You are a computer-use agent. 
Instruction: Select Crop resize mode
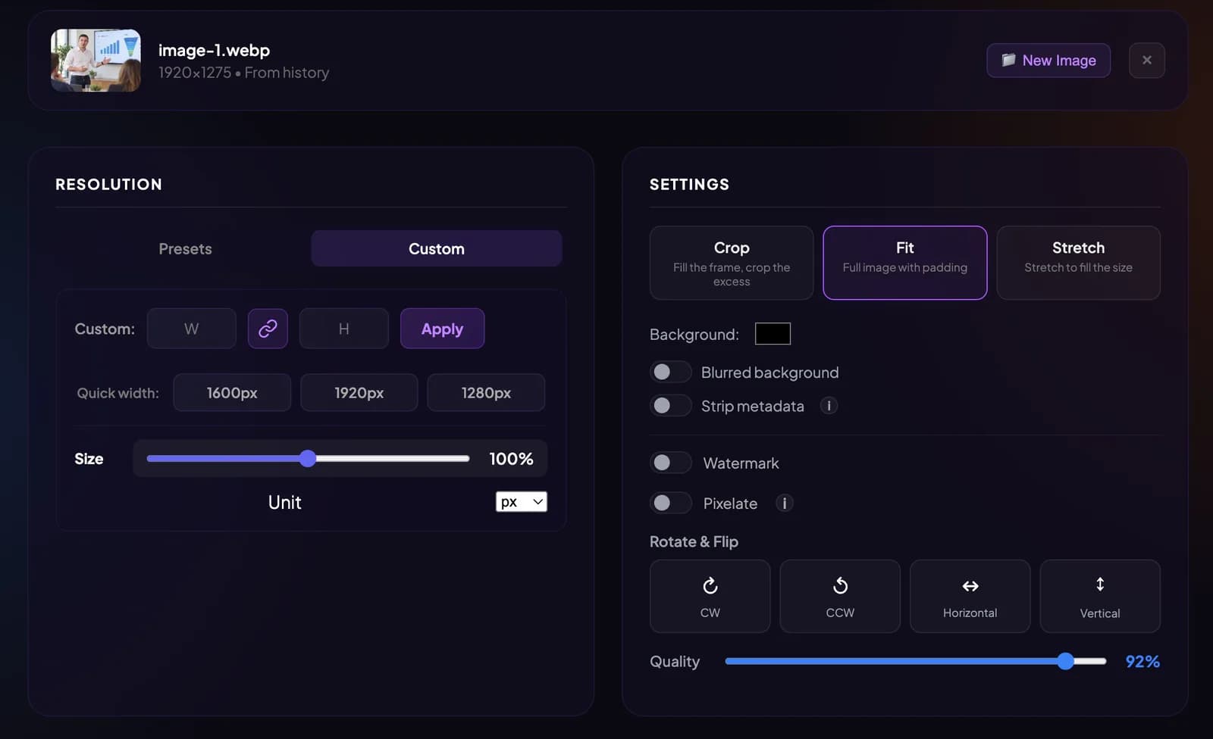coord(732,263)
